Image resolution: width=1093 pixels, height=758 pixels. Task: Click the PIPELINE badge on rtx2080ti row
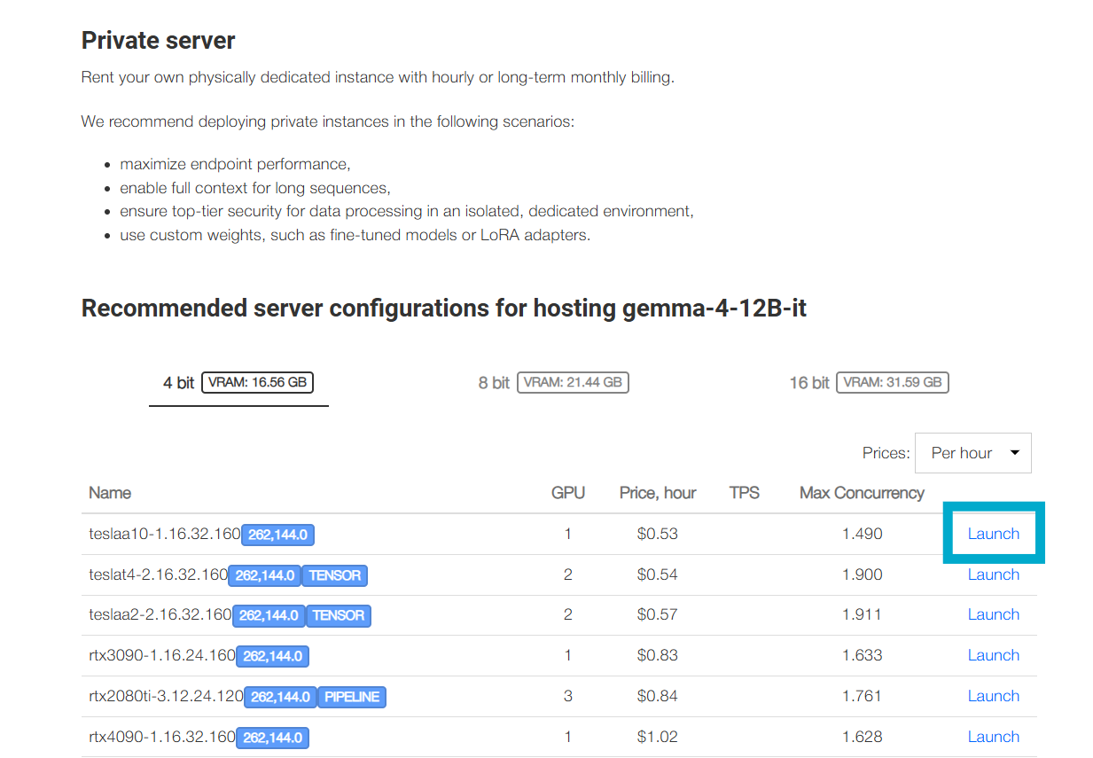(352, 697)
